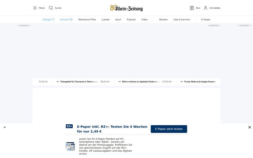This screenshot has width=253, height=158.
Task: Navigate to Sport section
Action: [118, 20]
